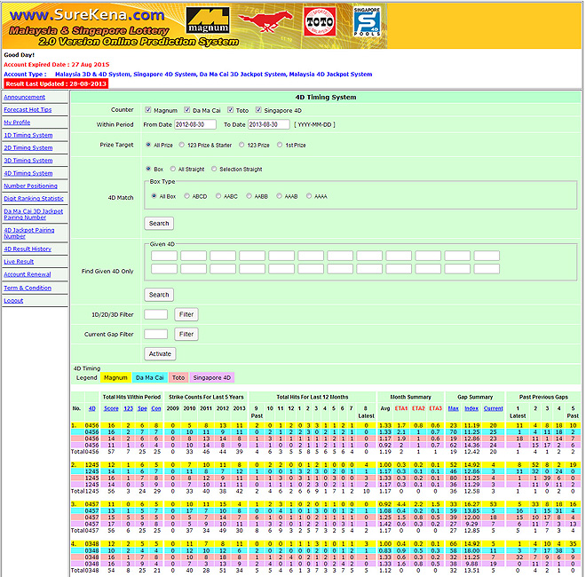Image resolution: width=586 pixels, height=577 pixels.
Task: Click the Current Gap Filter input field
Action: [x=156, y=334]
